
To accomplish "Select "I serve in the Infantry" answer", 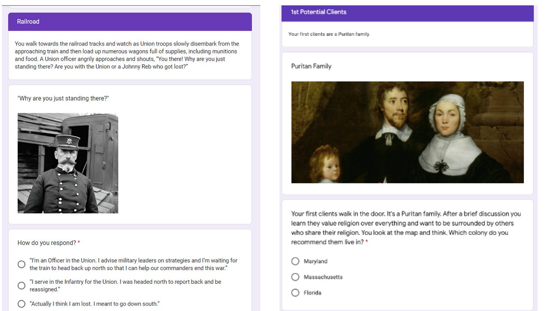I will (x=22, y=286).
